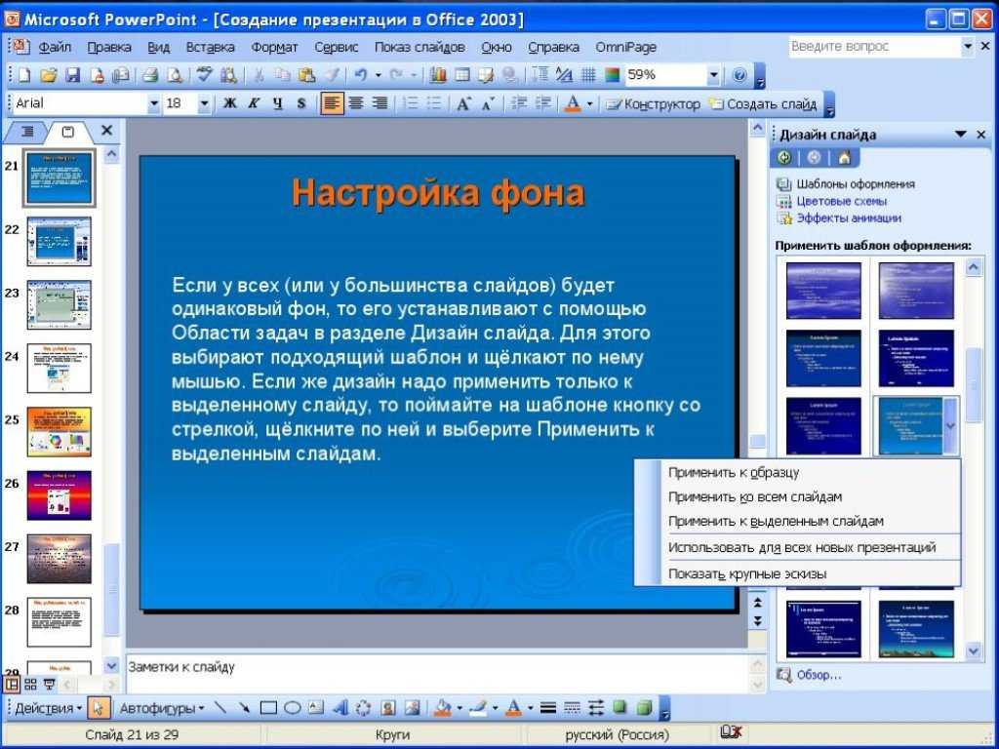Turn off left text alignment

tap(332, 103)
